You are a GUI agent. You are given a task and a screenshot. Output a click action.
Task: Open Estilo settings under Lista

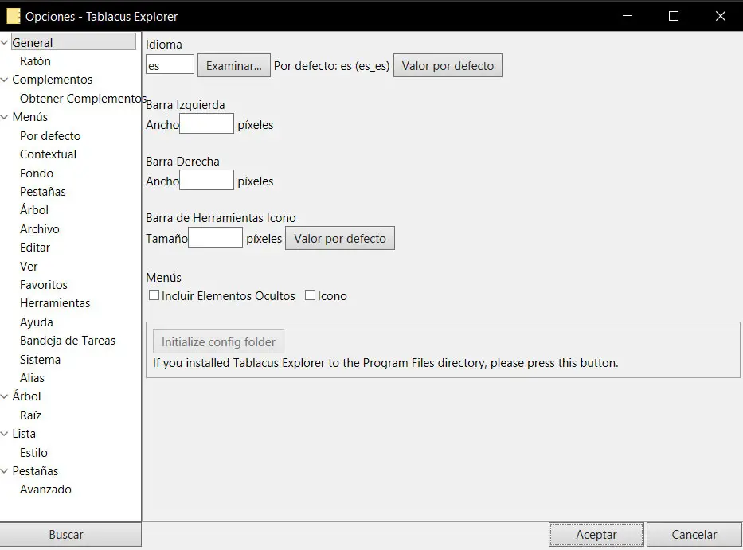pos(33,453)
